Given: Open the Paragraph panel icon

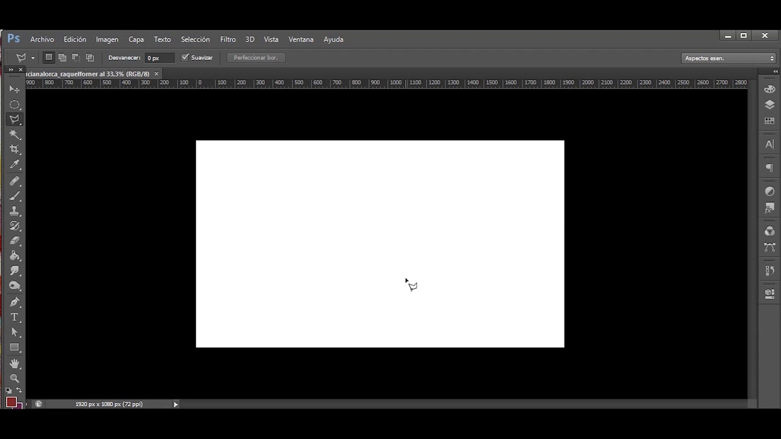Looking at the screenshot, I should [769, 168].
